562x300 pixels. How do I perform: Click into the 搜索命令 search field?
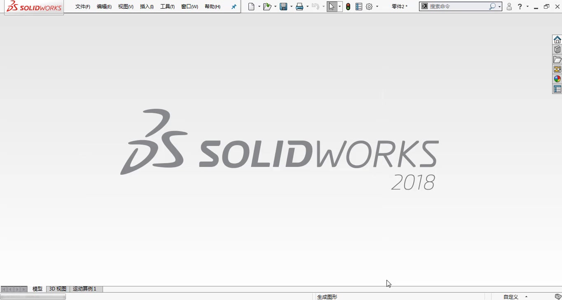click(x=458, y=7)
